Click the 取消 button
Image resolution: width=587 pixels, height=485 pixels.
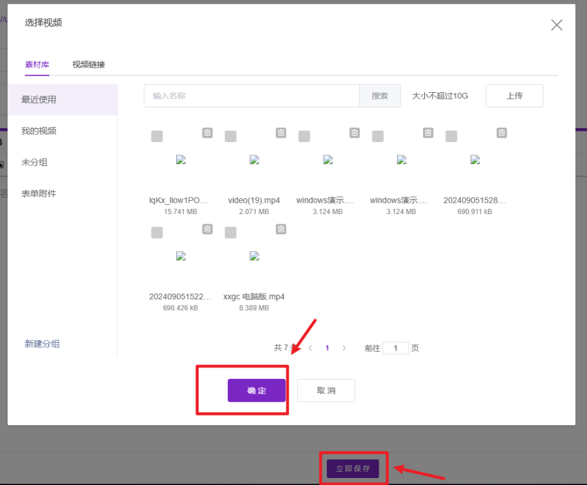tap(326, 391)
